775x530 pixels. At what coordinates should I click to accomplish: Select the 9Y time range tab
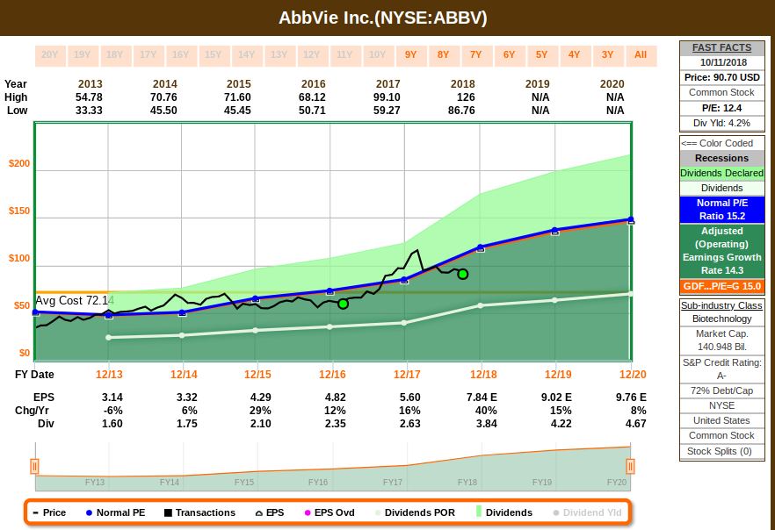click(x=410, y=55)
